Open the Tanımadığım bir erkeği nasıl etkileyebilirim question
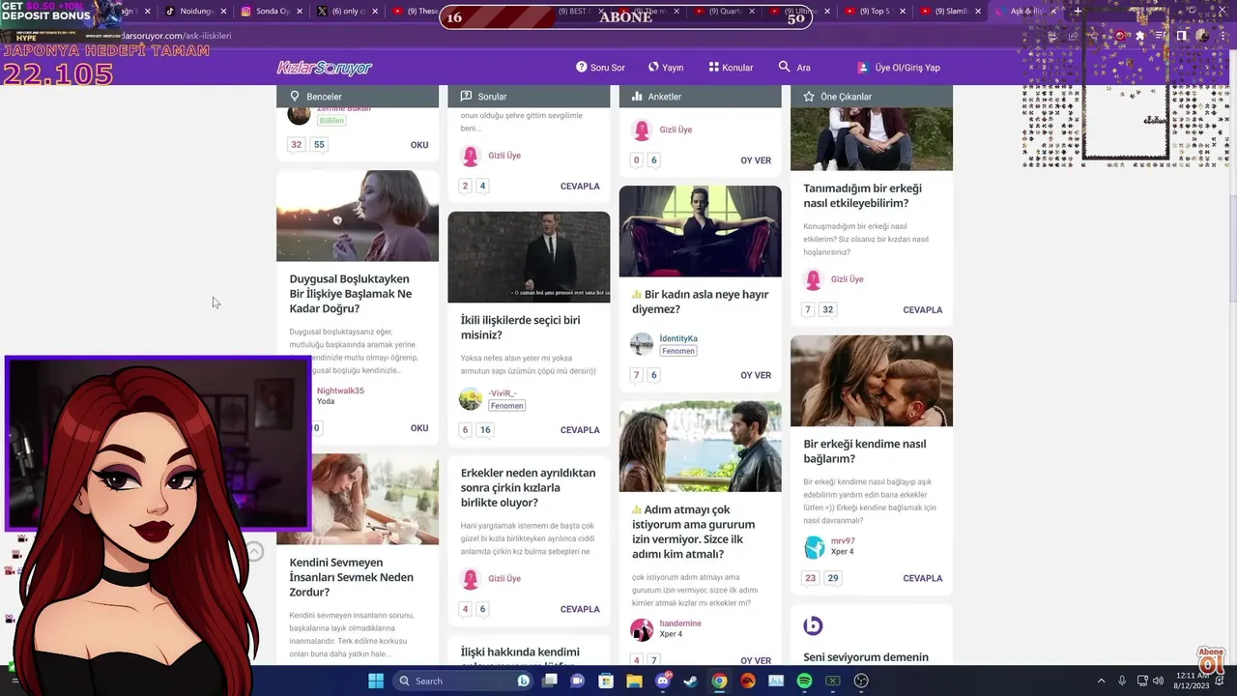 click(x=862, y=196)
